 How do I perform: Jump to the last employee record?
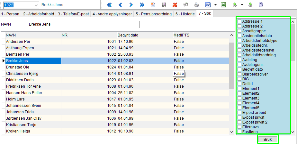[x=142, y=5]
